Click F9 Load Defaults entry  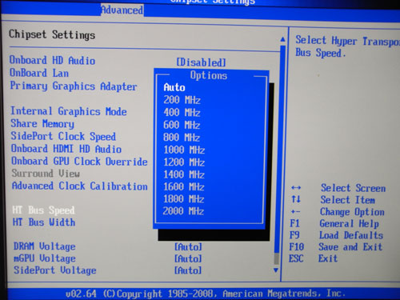[x=337, y=235]
